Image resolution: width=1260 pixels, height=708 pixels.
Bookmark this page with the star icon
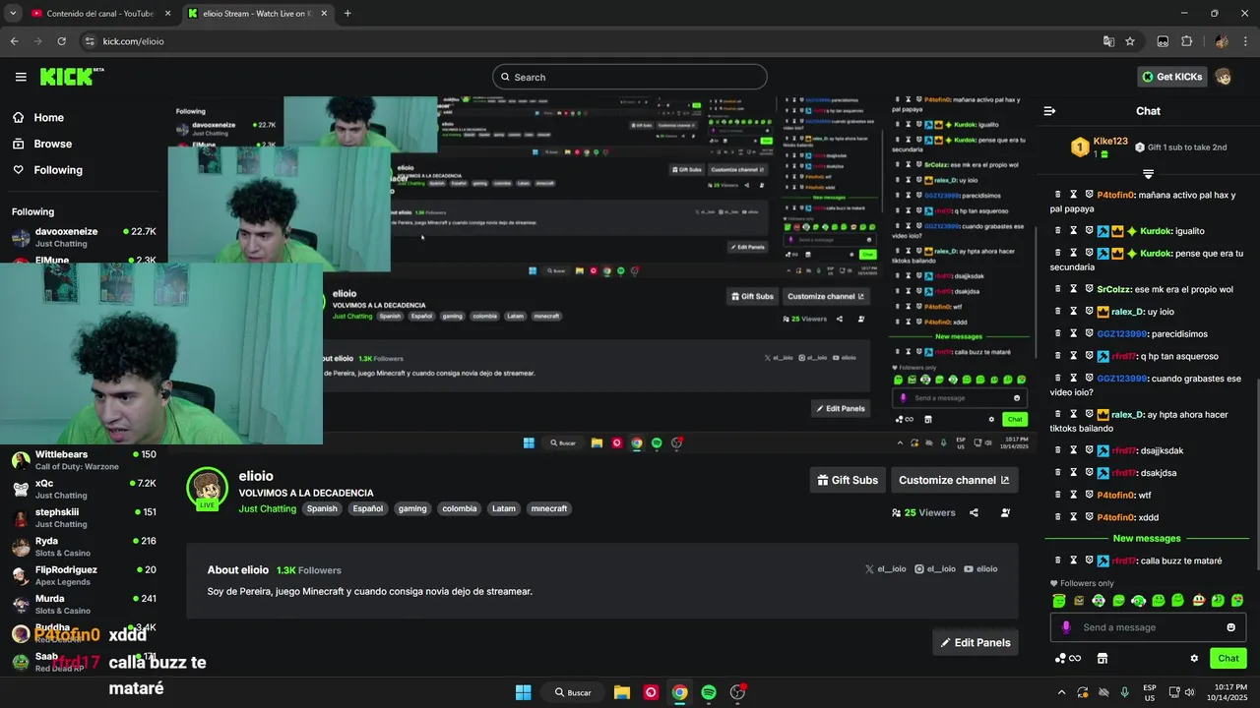pyautogui.click(x=1130, y=41)
